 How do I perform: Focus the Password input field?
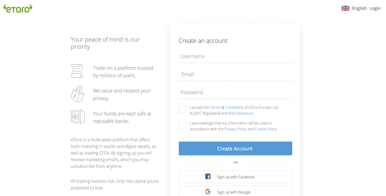tap(235, 92)
